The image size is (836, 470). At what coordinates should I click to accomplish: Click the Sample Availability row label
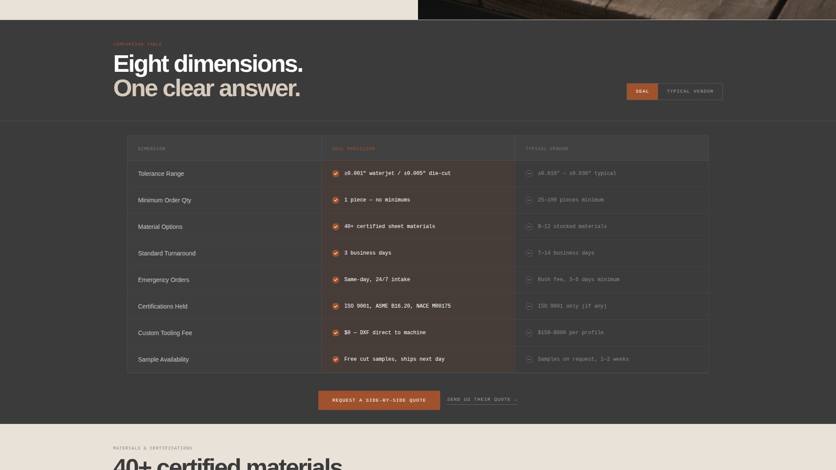click(x=163, y=359)
